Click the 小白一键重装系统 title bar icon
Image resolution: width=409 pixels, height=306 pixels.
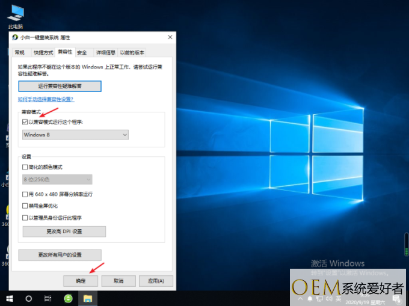(x=15, y=37)
